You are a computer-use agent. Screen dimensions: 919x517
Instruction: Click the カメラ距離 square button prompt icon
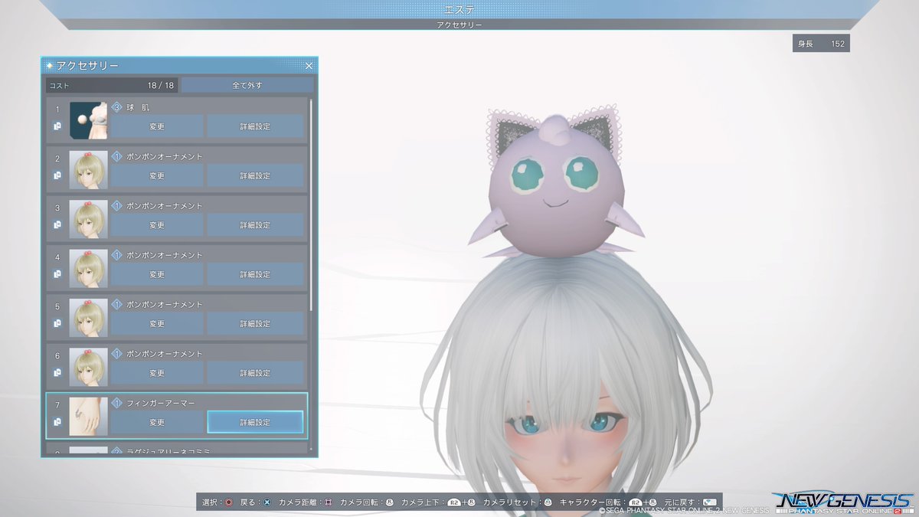tap(328, 502)
